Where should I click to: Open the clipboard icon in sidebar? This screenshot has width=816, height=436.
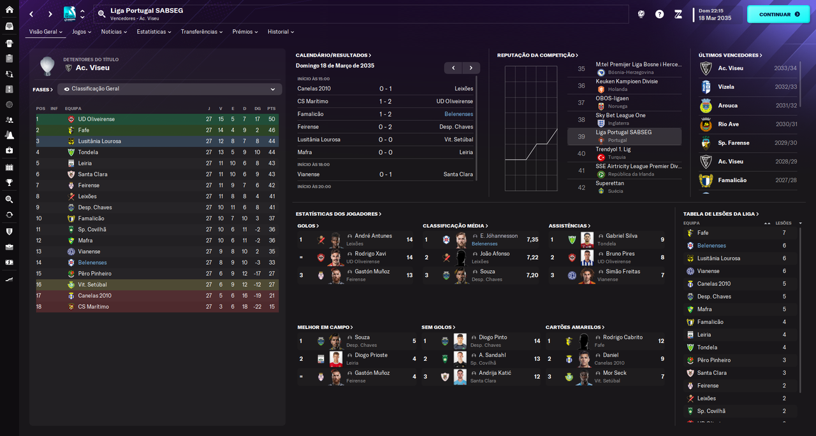[x=9, y=59]
